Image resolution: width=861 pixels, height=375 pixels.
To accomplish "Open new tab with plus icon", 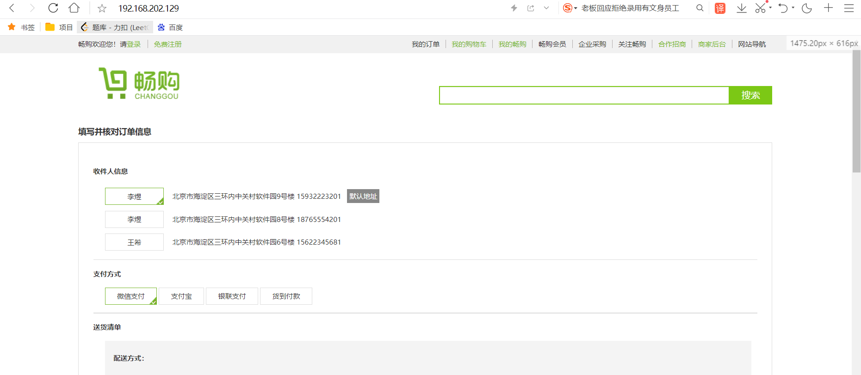I will click(x=829, y=8).
